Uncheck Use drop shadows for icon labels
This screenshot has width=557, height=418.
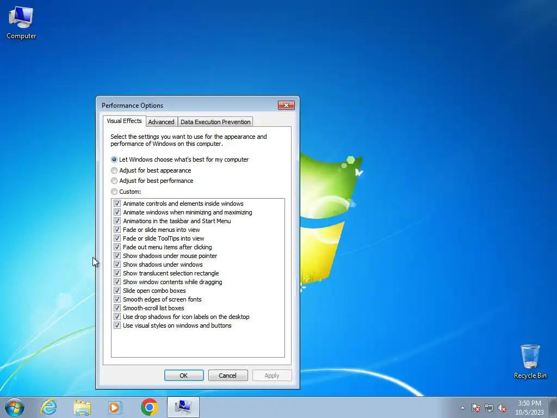click(117, 317)
